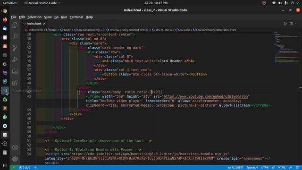Click the editor vertical scrollbar
Viewport: 302px width, 170px height.
point(301,99)
